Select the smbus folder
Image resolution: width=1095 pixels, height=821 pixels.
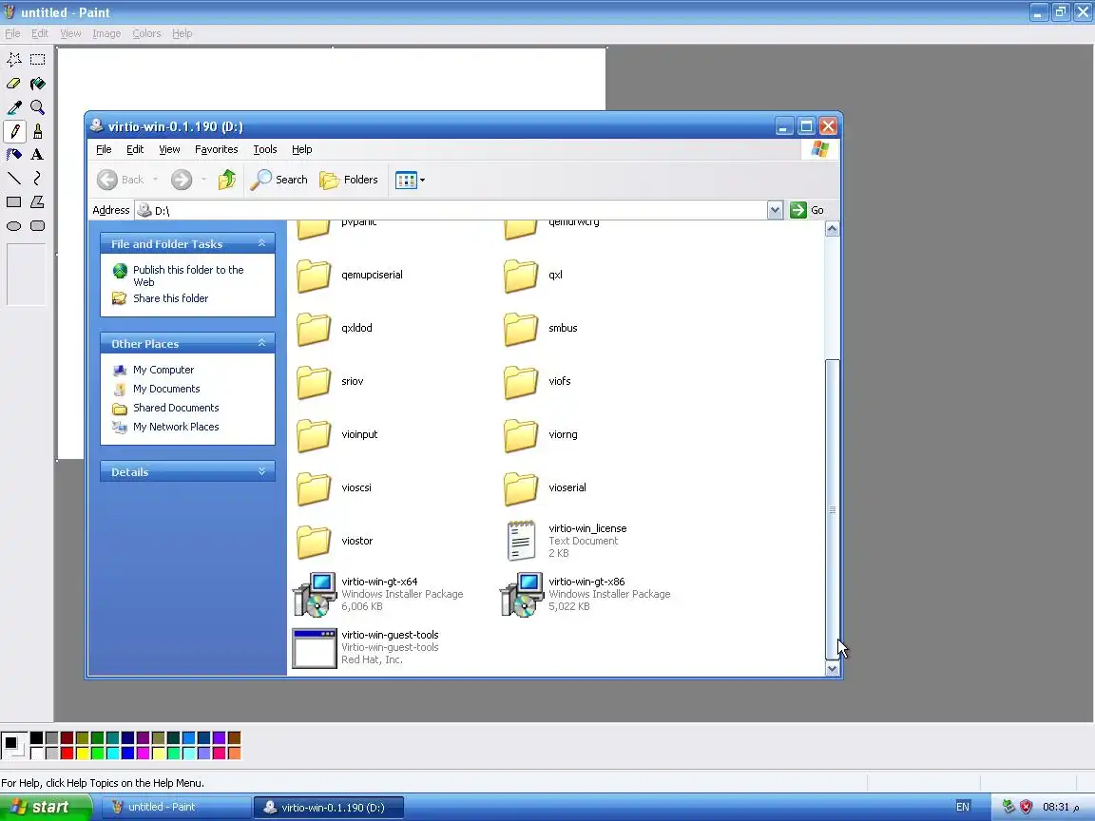pos(540,328)
